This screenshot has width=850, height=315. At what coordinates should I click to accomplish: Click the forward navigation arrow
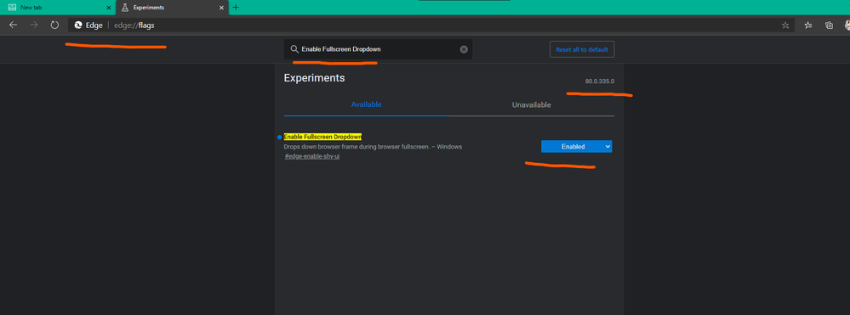(x=34, y=25)
